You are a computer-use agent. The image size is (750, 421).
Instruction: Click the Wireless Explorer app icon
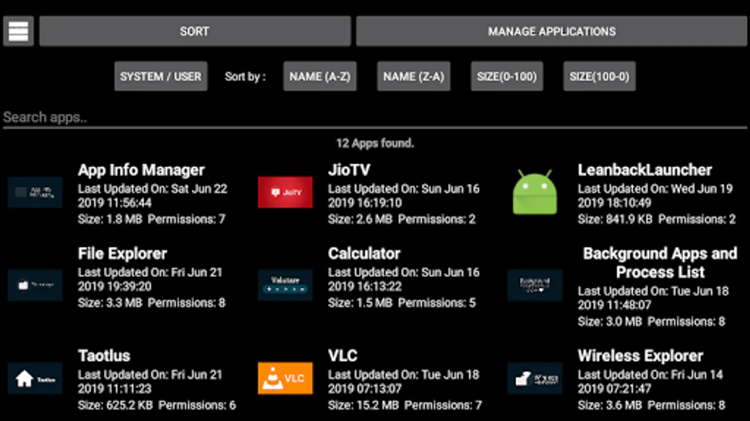point(535,378)
